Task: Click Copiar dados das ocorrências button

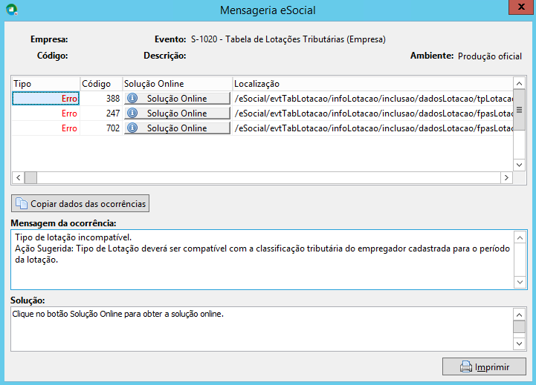Action: click(80, 203)
